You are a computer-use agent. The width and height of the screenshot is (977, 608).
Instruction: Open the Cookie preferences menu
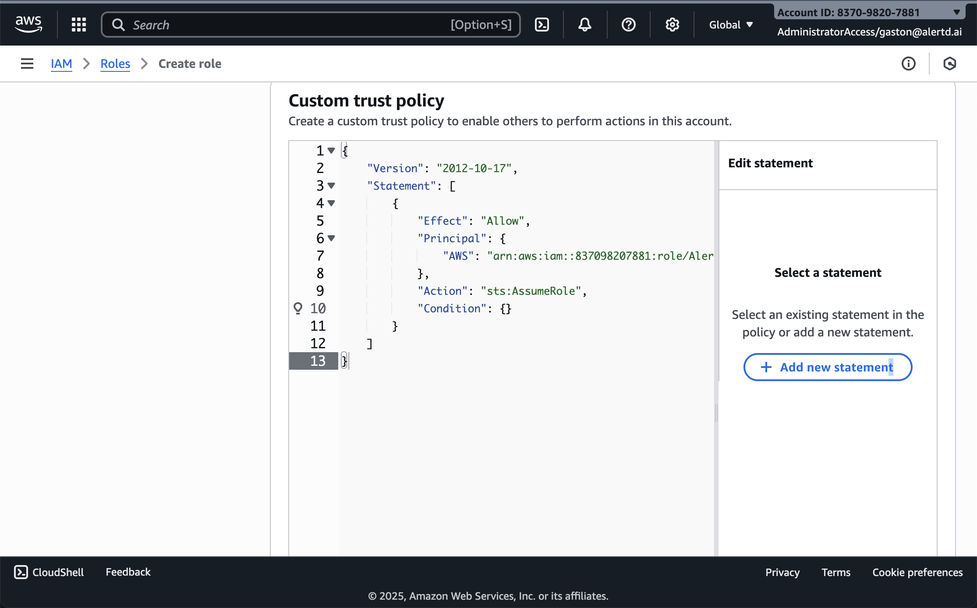point(917,572)
